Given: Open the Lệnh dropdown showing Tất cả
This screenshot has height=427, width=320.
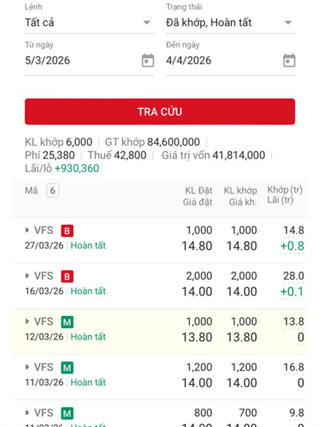Looking at the screenshot, I should click(89, 23).
